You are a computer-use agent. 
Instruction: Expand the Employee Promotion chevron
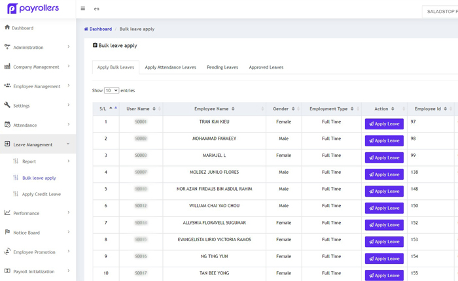point(69,251)
